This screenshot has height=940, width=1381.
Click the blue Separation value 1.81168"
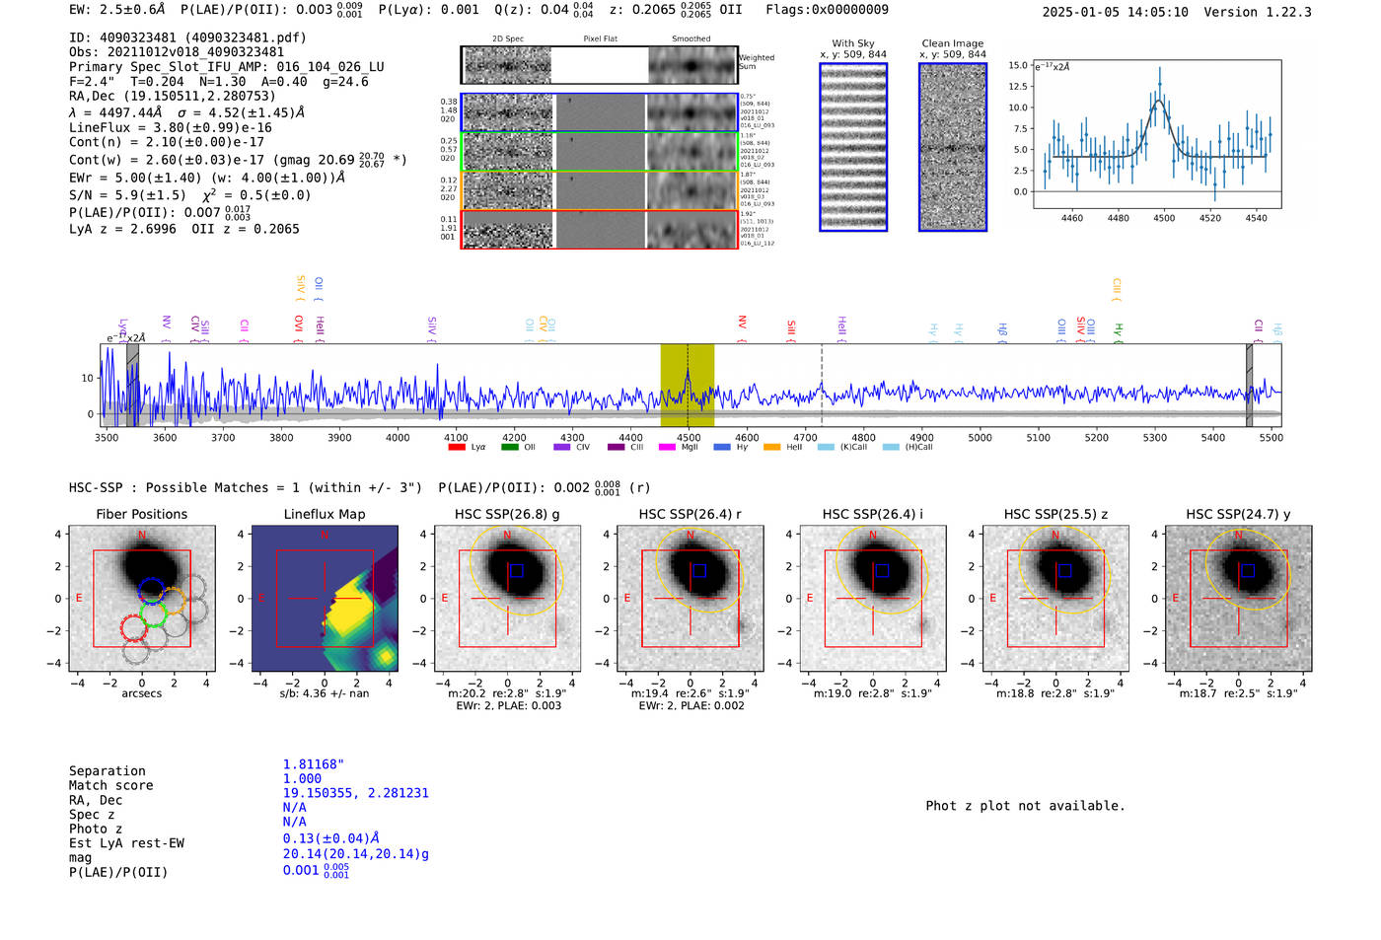point(313,764)
